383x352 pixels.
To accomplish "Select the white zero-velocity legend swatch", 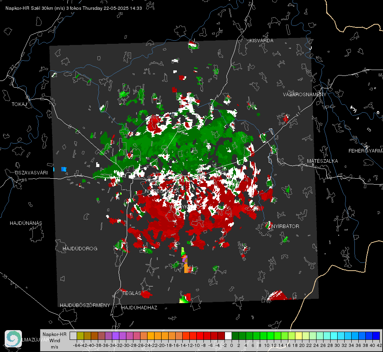I will [x=228, y=336].
